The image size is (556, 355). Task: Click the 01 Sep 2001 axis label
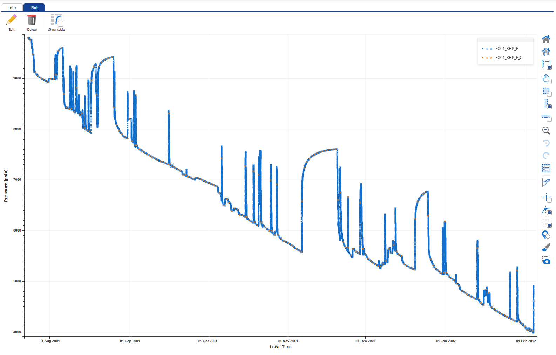[x=130, y=341]
